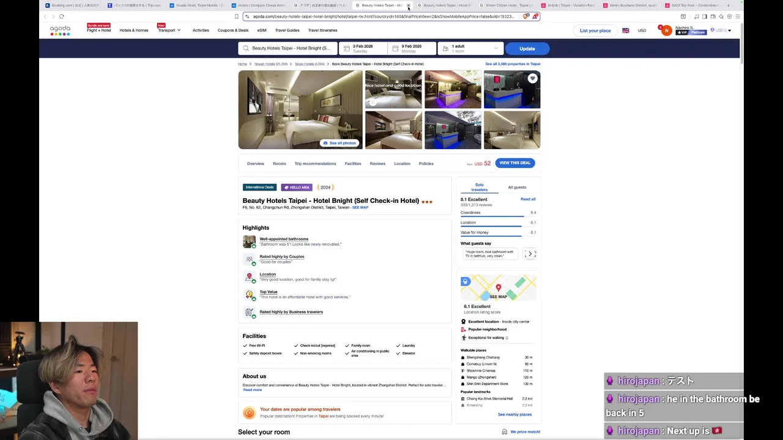
Task: Click the Brave shield icon in address bar
Action: (x=525, y=16)
